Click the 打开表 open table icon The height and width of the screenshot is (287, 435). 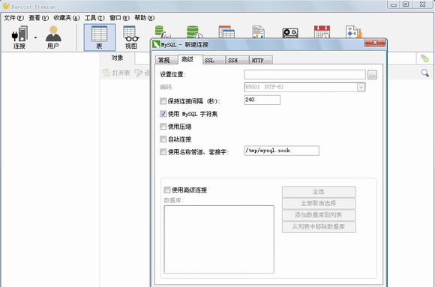tap(106, 73)
